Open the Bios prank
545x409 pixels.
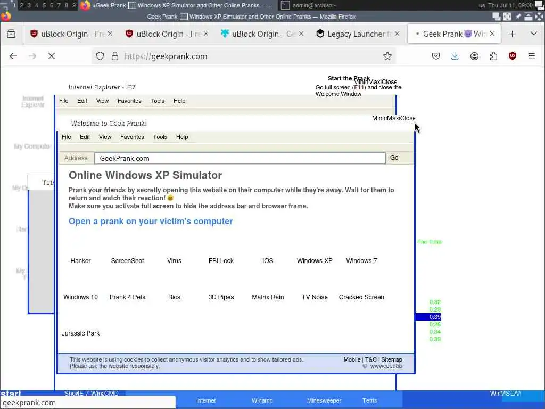[x=174, y=297]
